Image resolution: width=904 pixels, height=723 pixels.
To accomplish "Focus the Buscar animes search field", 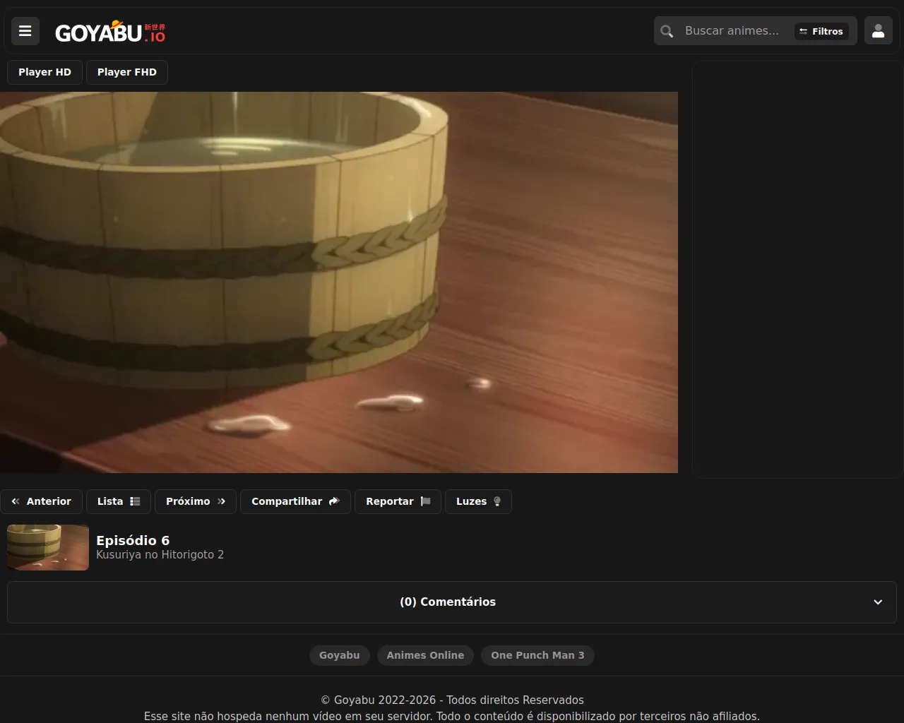I will pos(732,31).
